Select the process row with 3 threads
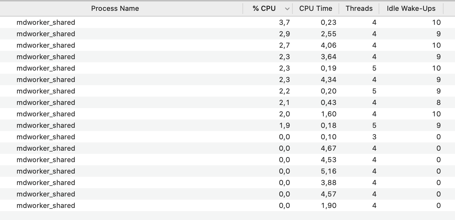The width and height of the screenshot is (455, 220). (x=46, y=137)
